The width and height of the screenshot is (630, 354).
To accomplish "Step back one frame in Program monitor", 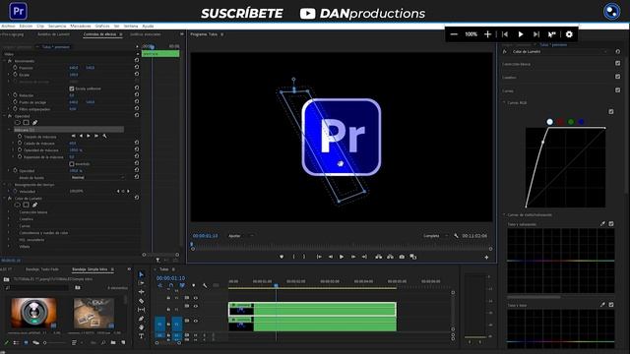I will (x=331, y=257).
